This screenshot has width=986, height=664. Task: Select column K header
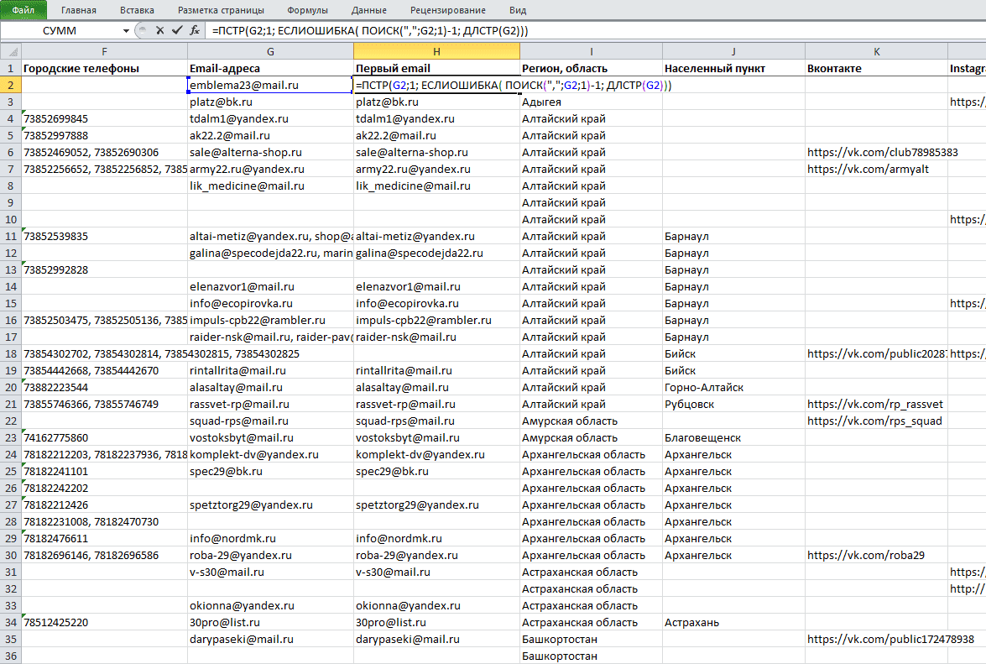click(x=877, y=51)
